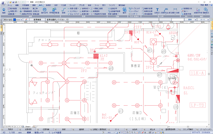Click the 配線引出し線 leader line icon
Viewport: 213px width, 134px height.
tap(165, 11)
